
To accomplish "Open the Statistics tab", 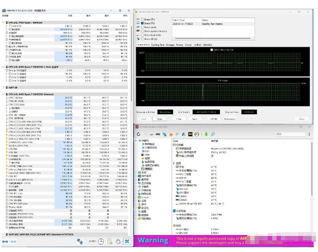I will [x=207, y=44].
